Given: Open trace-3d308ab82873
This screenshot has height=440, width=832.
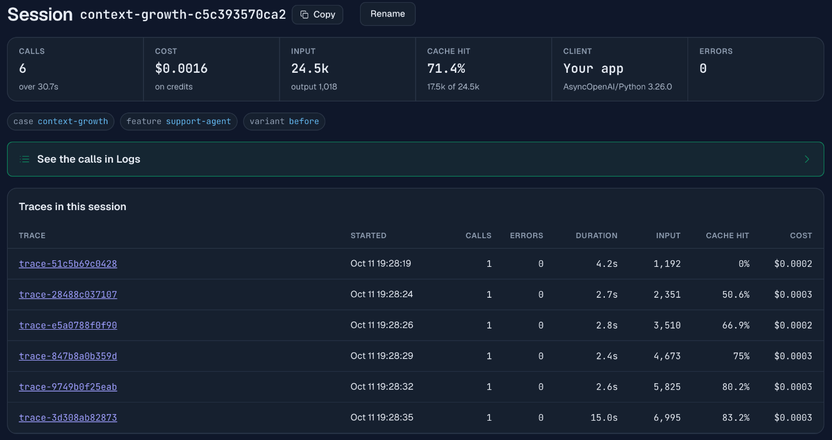Looking at the screenshot, I should click(x=68, y=418).
